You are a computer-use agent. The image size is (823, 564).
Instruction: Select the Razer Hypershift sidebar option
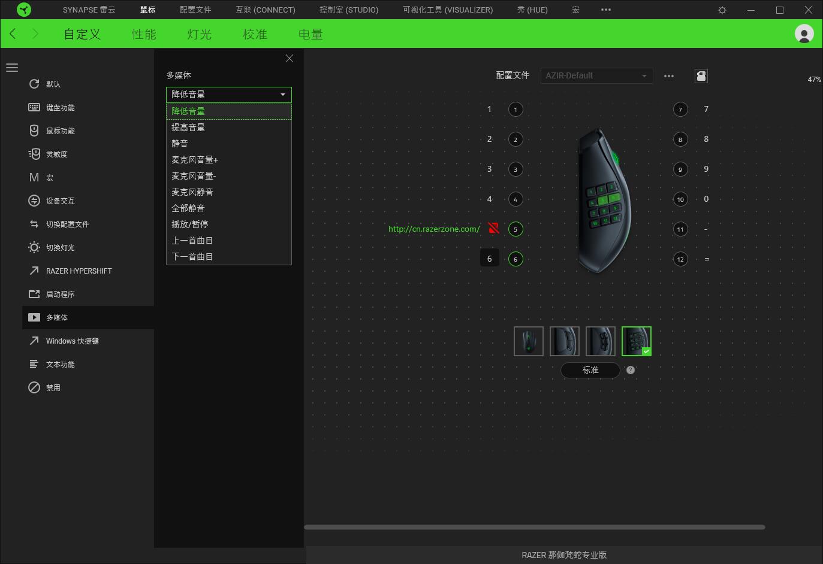[x=79, y=271]
